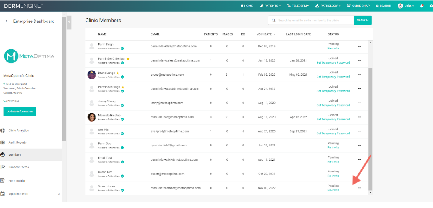Open more options for Parm Doc

coord(359,145)
